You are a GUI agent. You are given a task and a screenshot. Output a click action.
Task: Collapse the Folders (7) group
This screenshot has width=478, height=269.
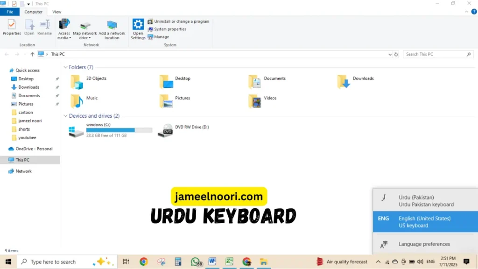click(x=65, y=67)
